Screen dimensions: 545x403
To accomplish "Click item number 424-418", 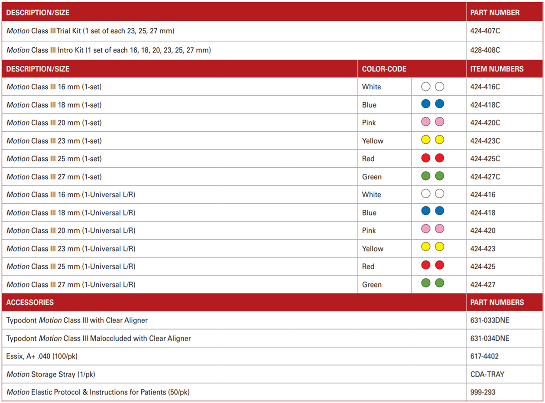I will click(483, 213).
